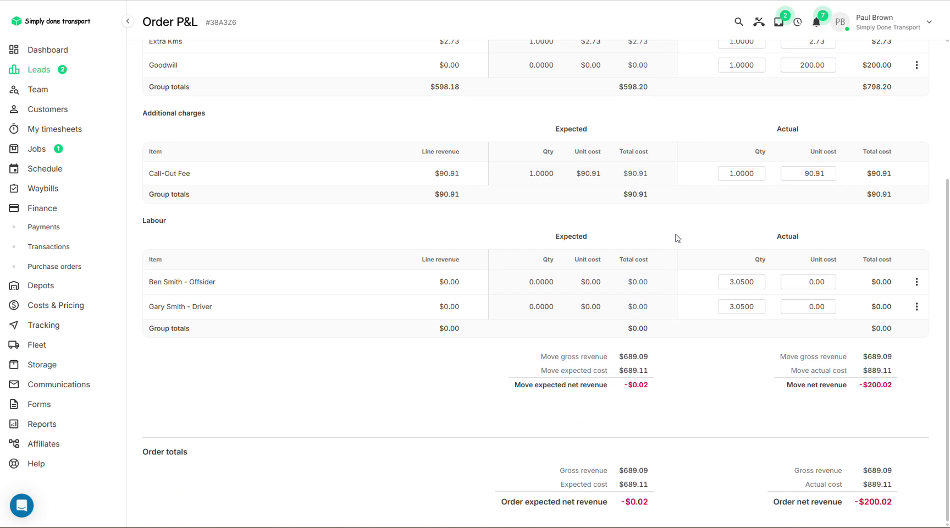This screenshot has height=528, width=950.
Task: Open Ben Smith - Offsider row options menu
Action: (916, 282)
